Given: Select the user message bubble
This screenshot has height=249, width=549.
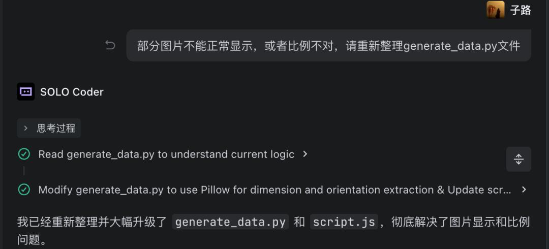Looking at the screenshot, I should [328, 46].
